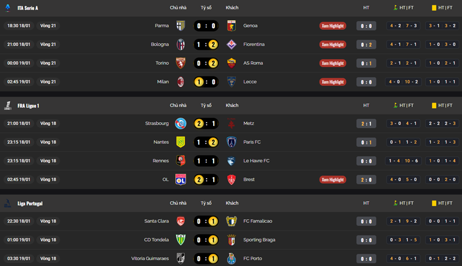Viewport: 462px width, 266px height.
Task: Select the Bologna team name
Action: tap(161, 45)
